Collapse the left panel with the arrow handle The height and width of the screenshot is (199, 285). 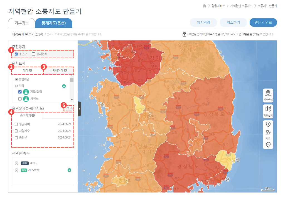[79, 109]
